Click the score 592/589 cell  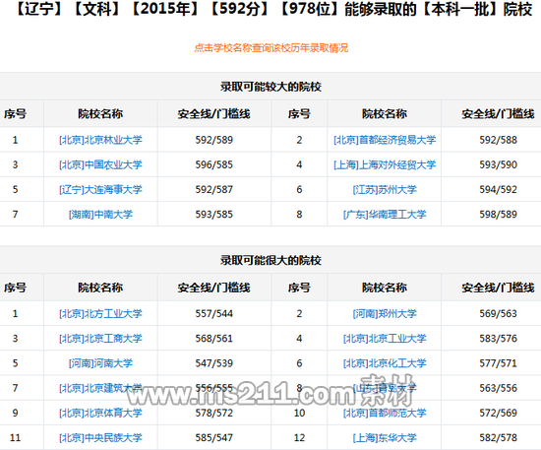(213, 140)
